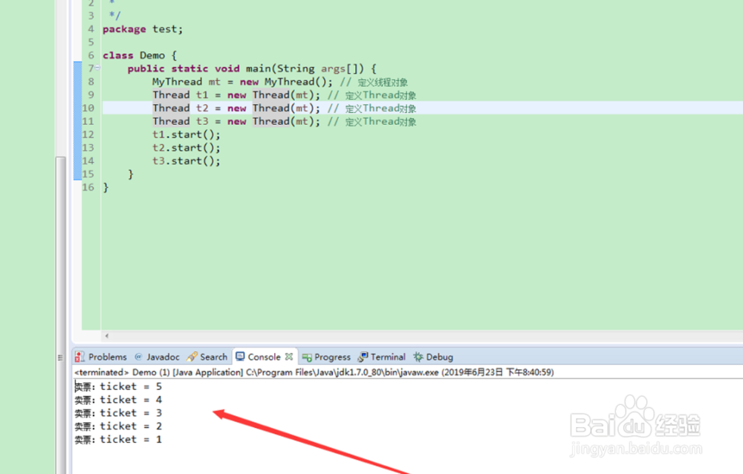Click the Search flashlight icon

pos(192,357)
